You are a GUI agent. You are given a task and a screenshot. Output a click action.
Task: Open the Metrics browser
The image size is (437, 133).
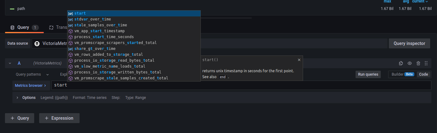[30, 85]
